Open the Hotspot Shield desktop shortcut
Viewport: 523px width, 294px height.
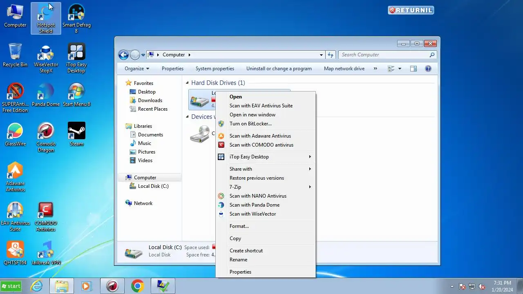tap(46, 18)
